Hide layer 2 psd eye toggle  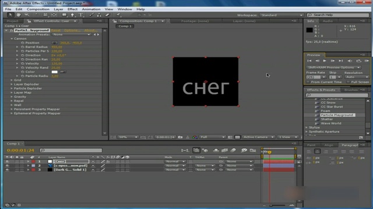pos(8,165)
